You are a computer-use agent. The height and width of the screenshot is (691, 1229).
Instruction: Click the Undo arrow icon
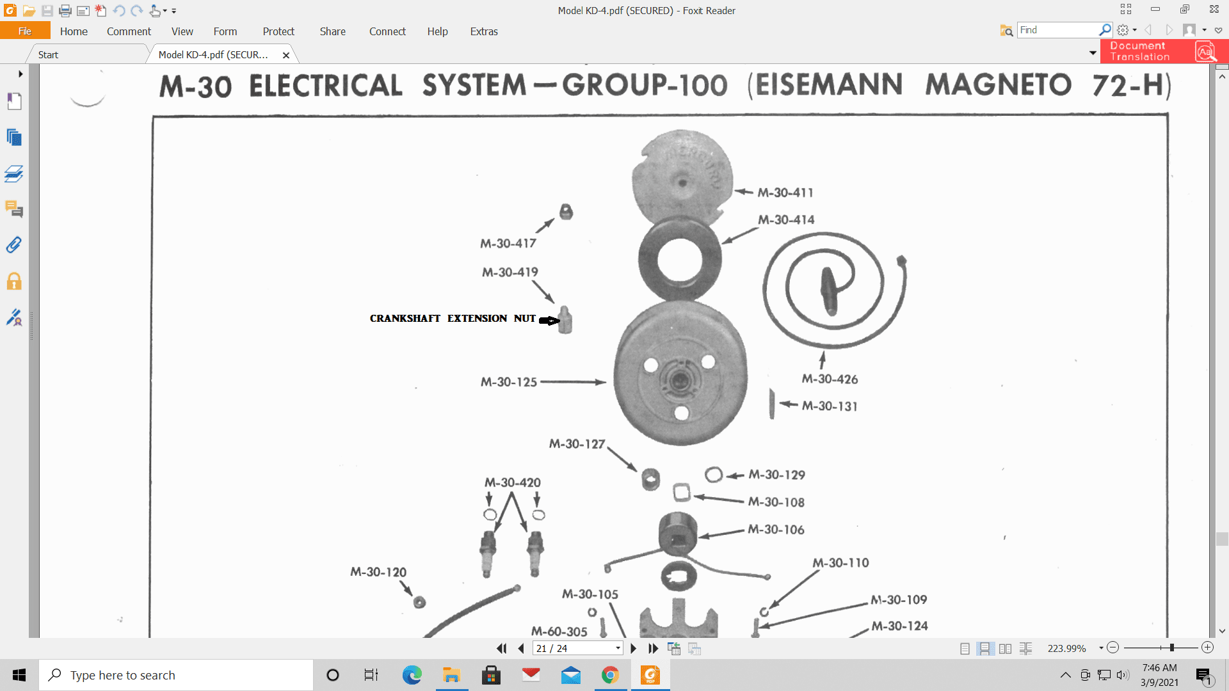119,11
